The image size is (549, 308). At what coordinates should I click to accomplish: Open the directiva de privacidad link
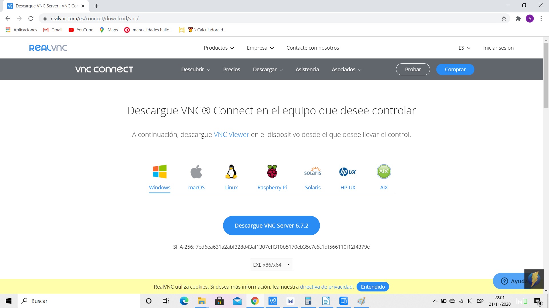[x=326, y=287]
